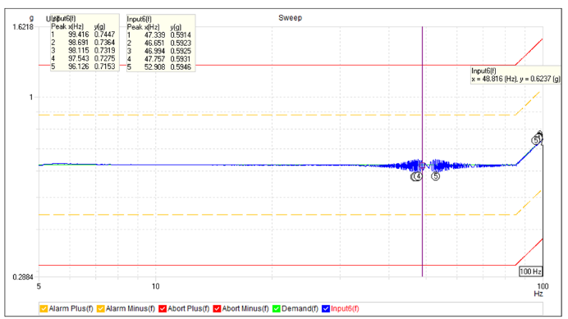This screenshot has height=319, width=568.
Task: Click peak row 99.416 Hz in left table
Action: click(83, 34)
